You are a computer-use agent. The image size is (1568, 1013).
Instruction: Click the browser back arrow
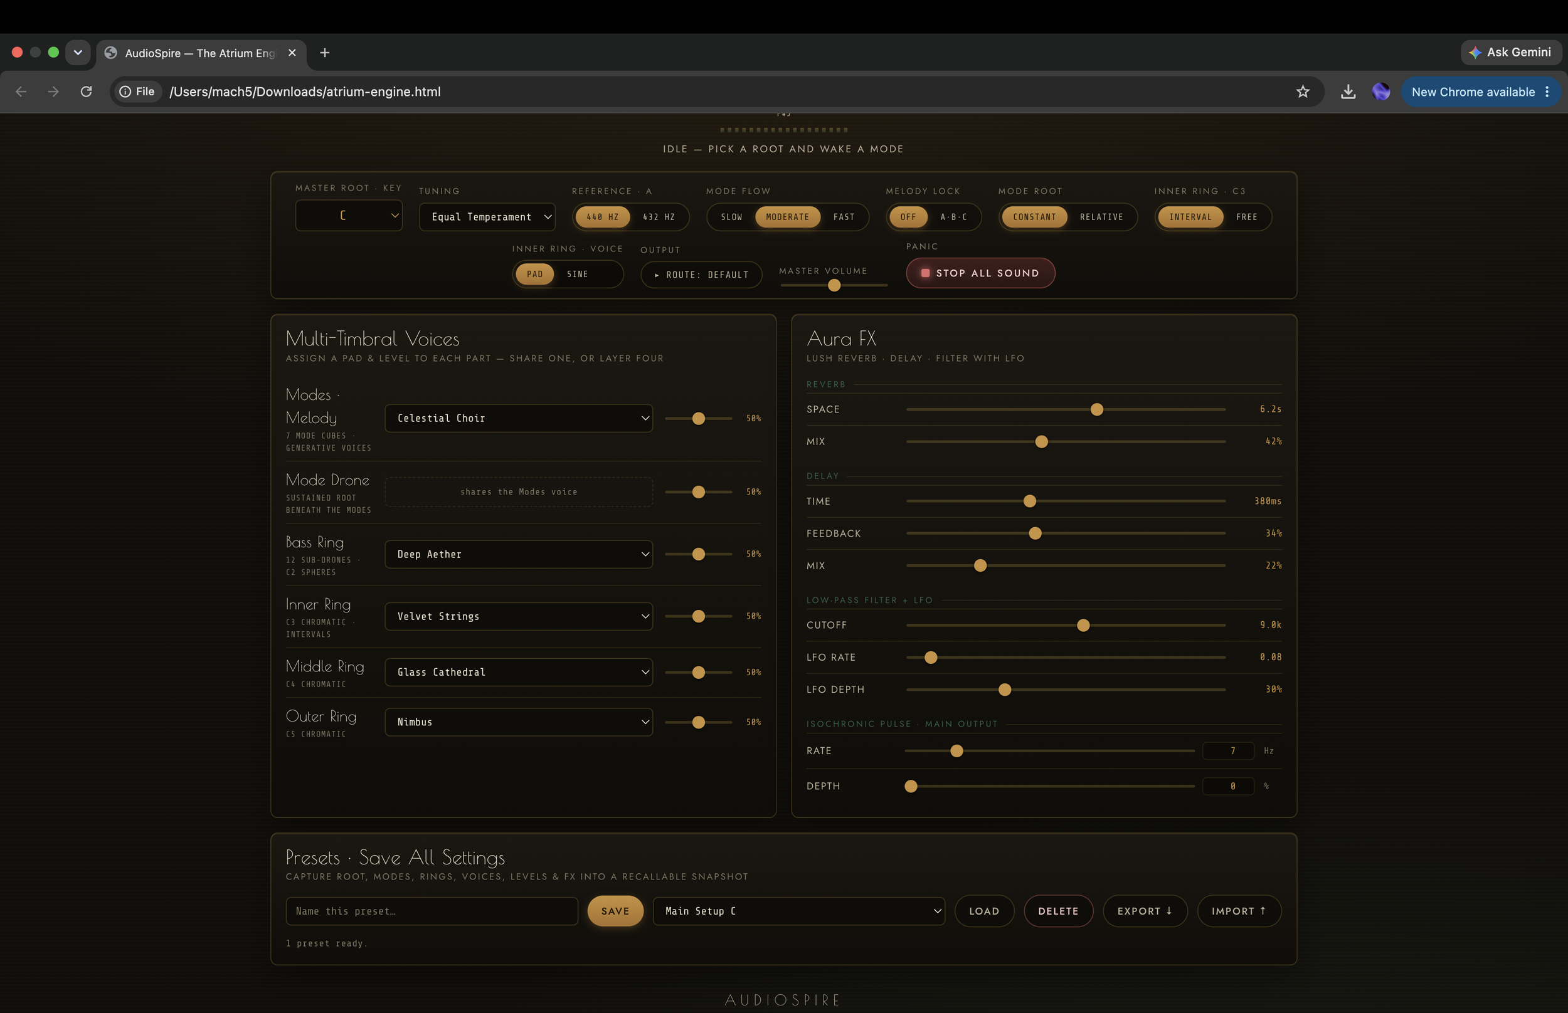[21, 92]
